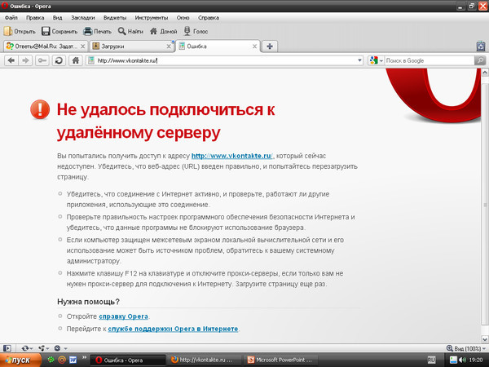Viewport: 489px width, 367px height.
Task: Click the Нужна помощь? heading text
Action: click(88, 302)
